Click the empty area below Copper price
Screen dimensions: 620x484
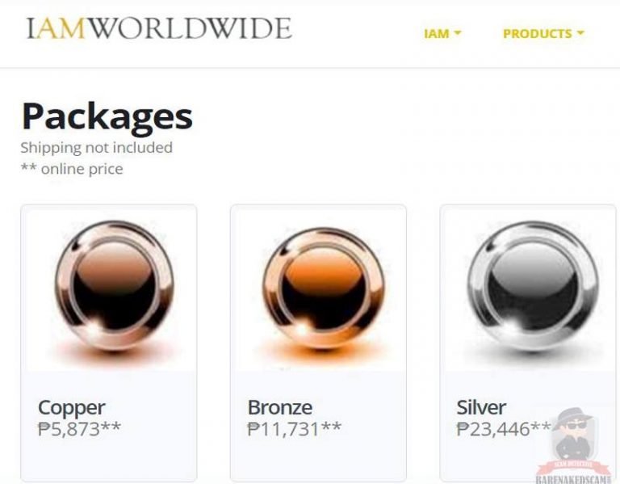109,459
